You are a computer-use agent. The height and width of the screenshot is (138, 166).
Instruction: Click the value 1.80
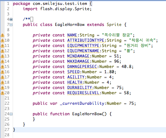[109, 72]
